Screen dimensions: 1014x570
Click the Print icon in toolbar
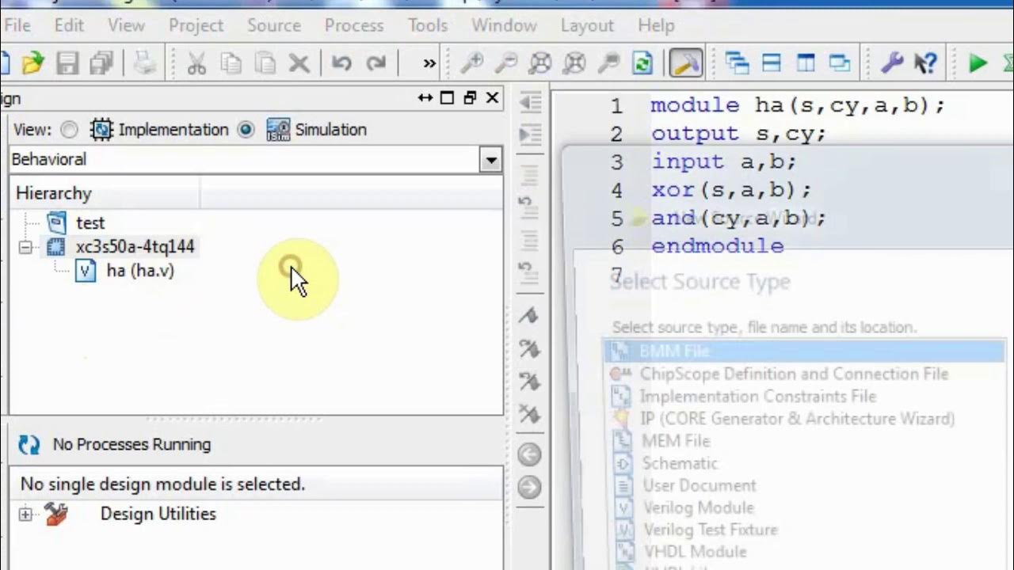145,63
